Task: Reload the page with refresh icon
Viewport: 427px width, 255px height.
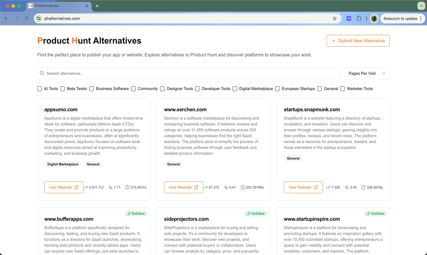Action: [27, 18]
